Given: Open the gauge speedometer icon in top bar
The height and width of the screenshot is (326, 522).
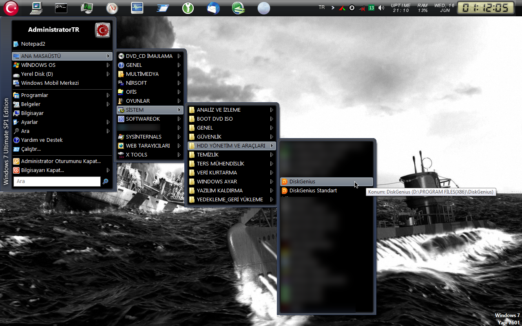Looking at the screenshot, I should click(x=112, y=8).
